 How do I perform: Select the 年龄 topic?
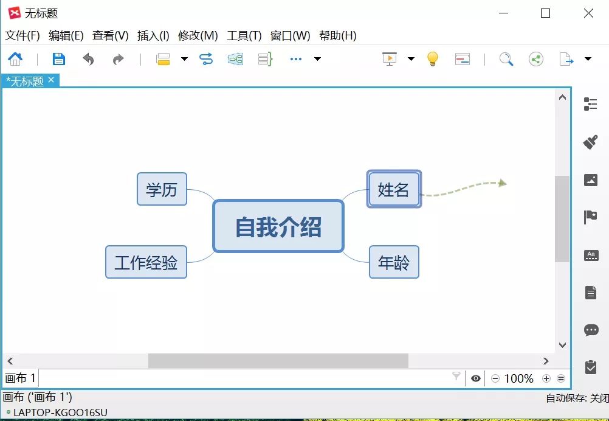tap(394, 262)
